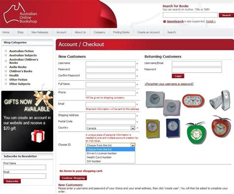This screenshot has height=194, width=234.
Task: Collapse the Choose ID dropdown arrow
Action: [x=133, y=145]
